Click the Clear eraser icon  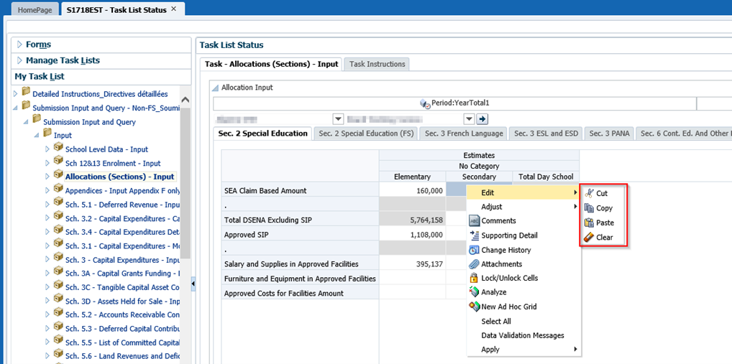(589, 237)
